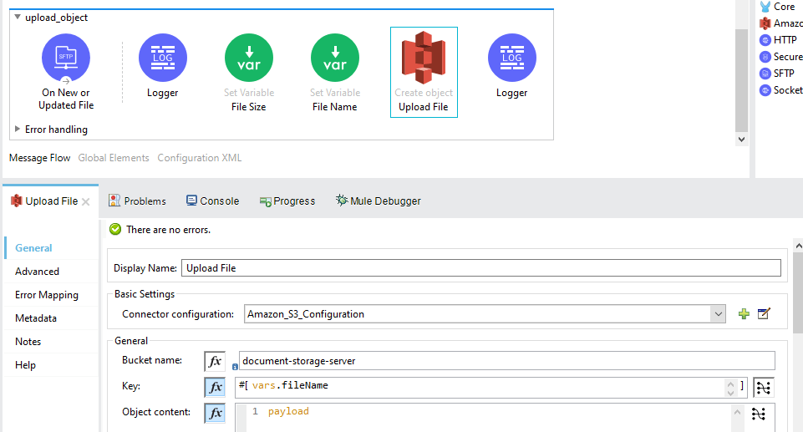Open the Connector configuration dropdown
The image size is (803, 432).
point(718,313)
